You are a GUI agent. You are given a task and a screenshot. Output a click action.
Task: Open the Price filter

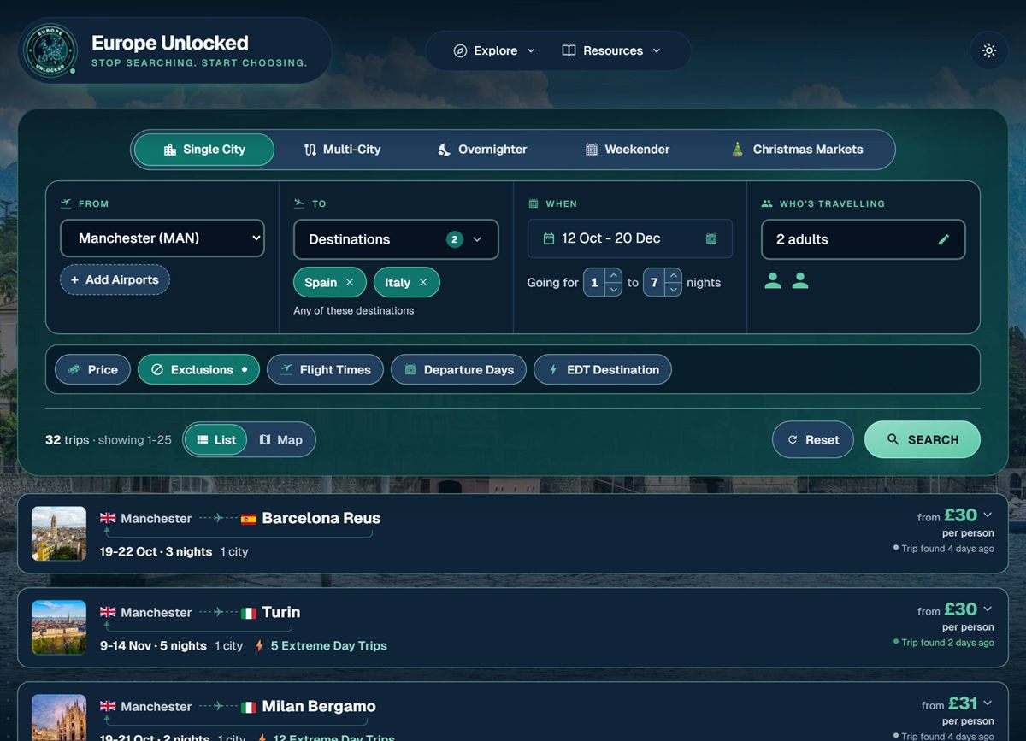(x=92, y=370)
